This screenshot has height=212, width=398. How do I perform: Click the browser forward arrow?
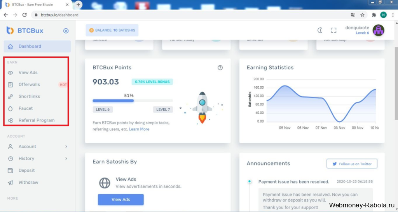15,15
